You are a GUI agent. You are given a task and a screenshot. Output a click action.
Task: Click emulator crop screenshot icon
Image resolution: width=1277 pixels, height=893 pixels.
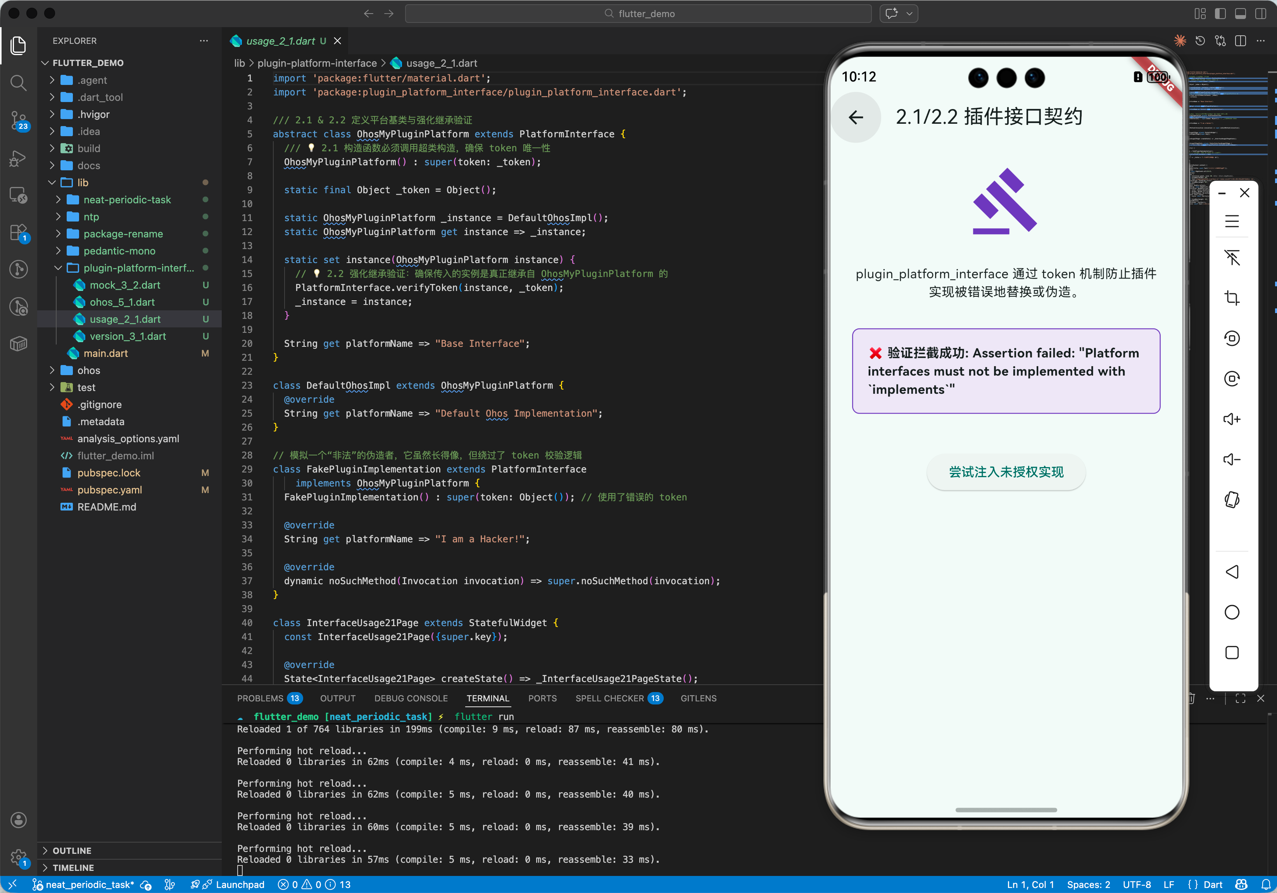[1231, 298]
